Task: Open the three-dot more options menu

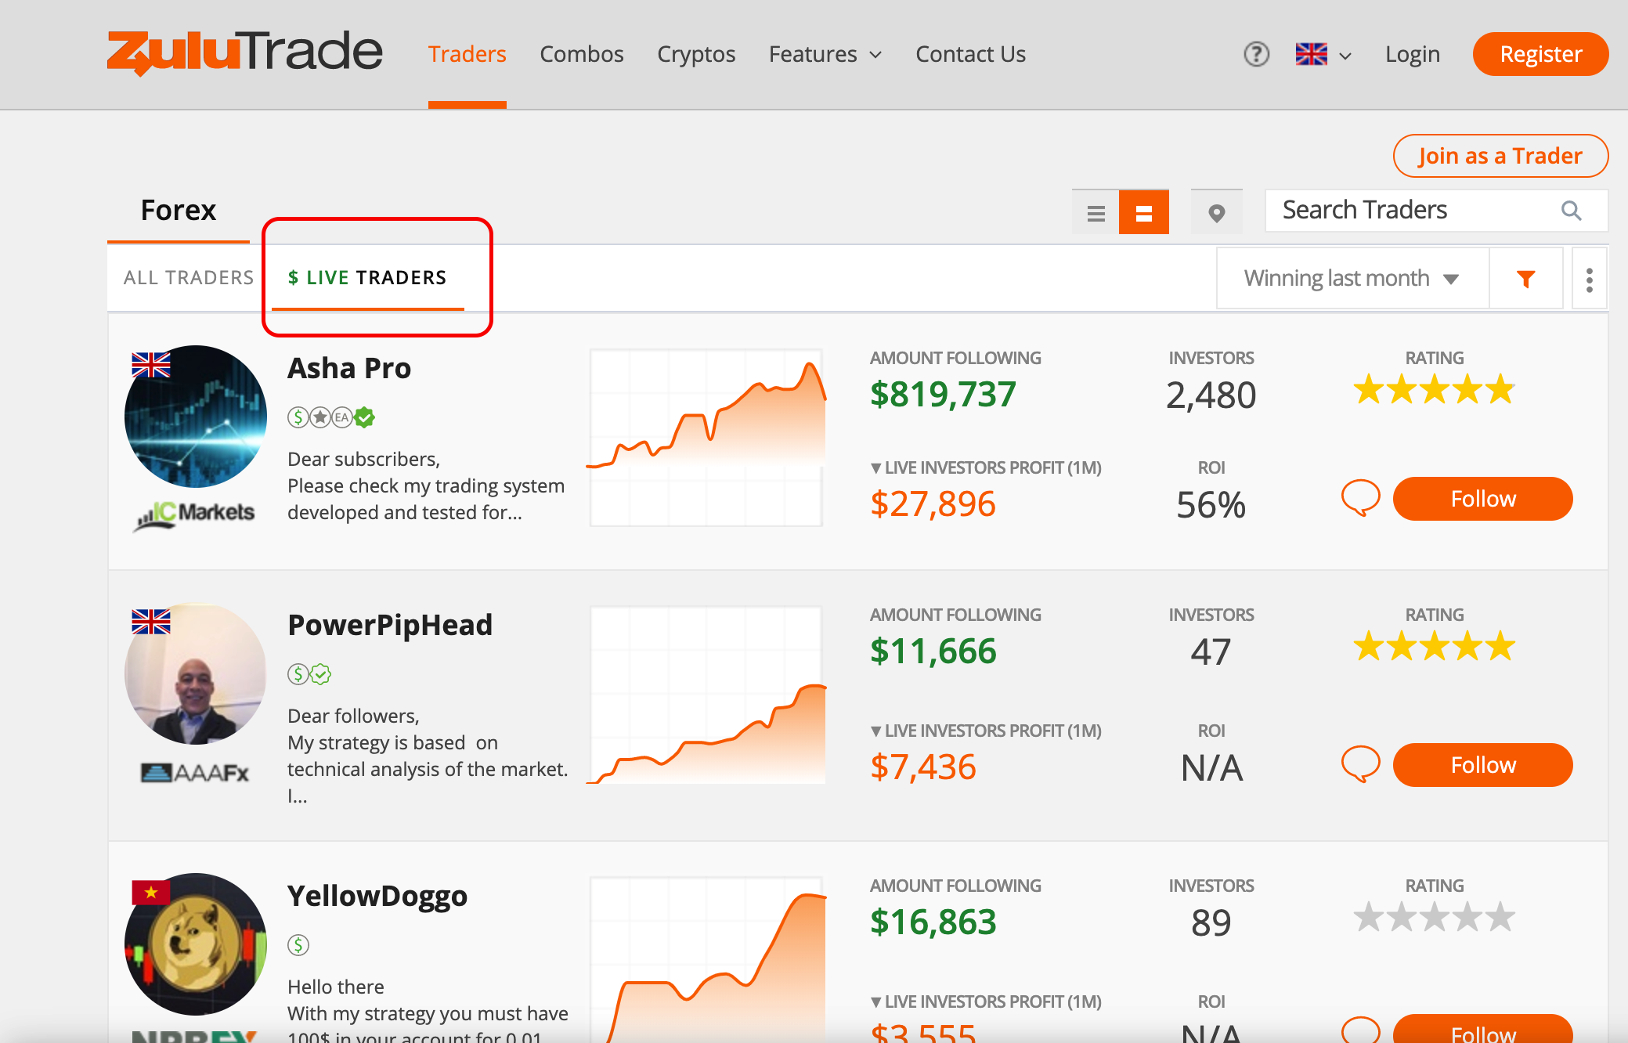Action: coord(1589,280)
